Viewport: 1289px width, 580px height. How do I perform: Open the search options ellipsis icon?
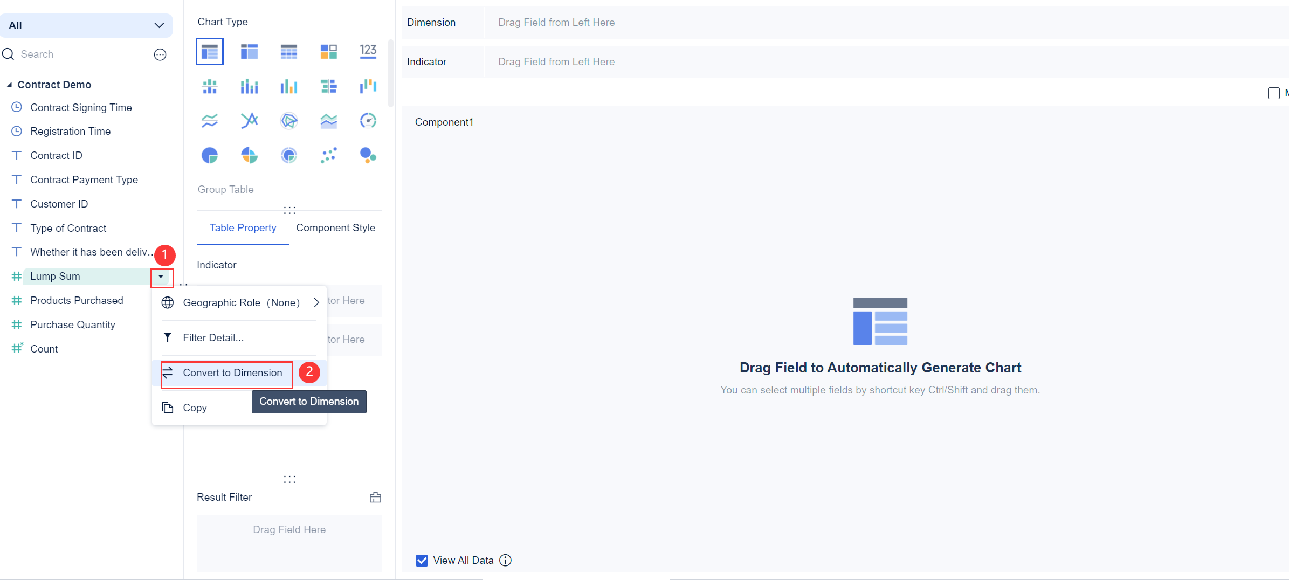tap(160, 54)
